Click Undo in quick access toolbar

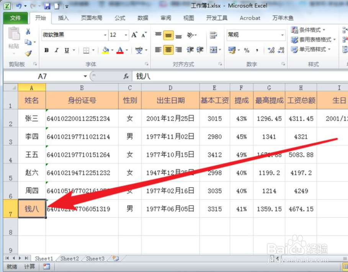19,6
